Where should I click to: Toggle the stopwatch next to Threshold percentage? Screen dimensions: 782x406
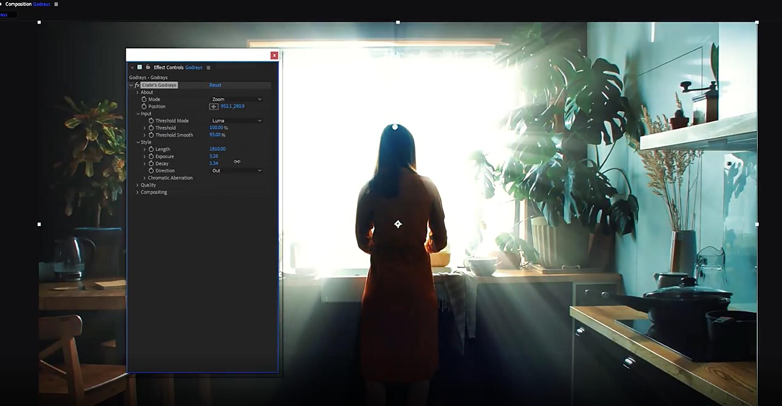click(151, 128)
